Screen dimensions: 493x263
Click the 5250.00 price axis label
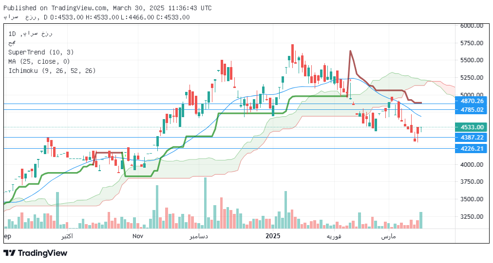[472, 77]
